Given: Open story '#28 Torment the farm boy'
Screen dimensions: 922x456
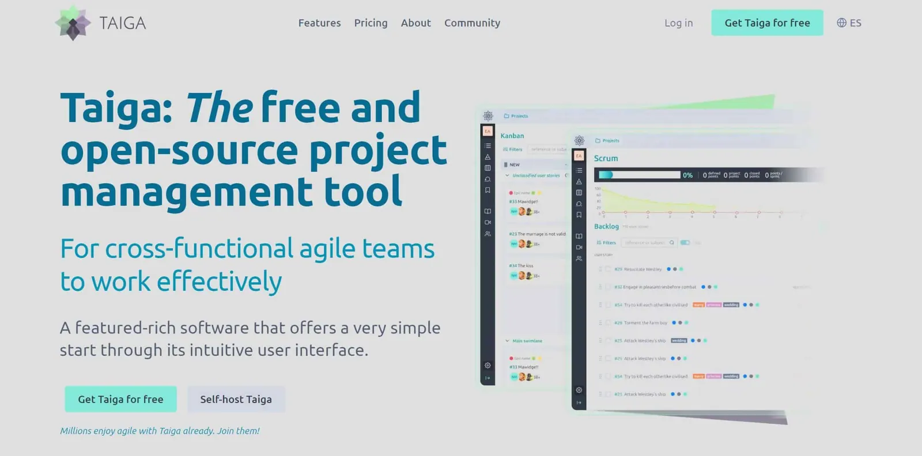Looking at the screenshot, I should point(641,322).
